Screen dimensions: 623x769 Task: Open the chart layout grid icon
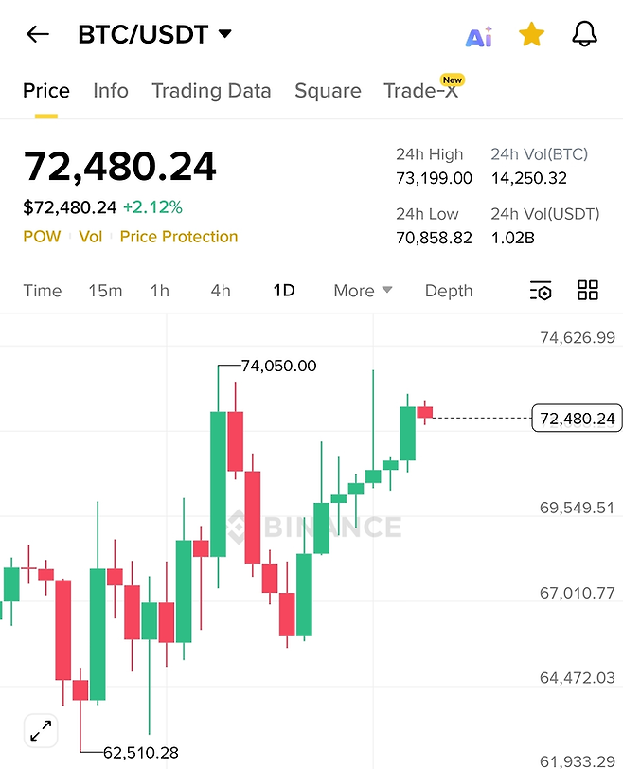588,291
